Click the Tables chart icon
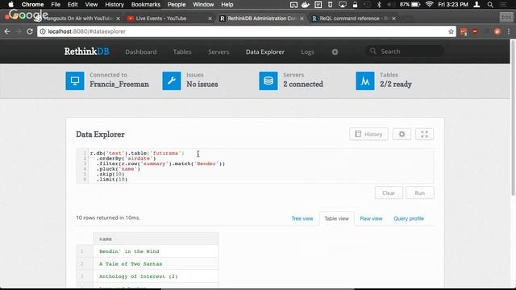The image size is (516, 290). [x=365, y=81]
